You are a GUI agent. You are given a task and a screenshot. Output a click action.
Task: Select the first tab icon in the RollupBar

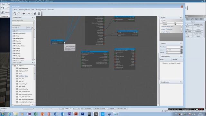point(188,19)
